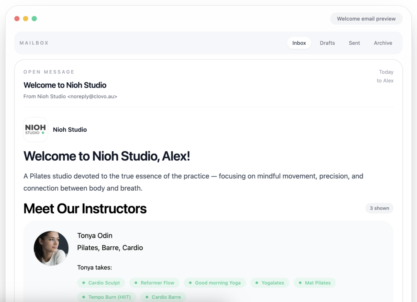Open the Archive tab
This screenshot has height=302, width=417.
(x=383, y=43)
